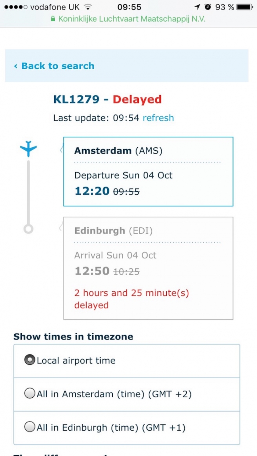The width and height of the screenshot is (257, 456).
Task: Tap the Wi-Fi status icon
Action: pos(87,7)
